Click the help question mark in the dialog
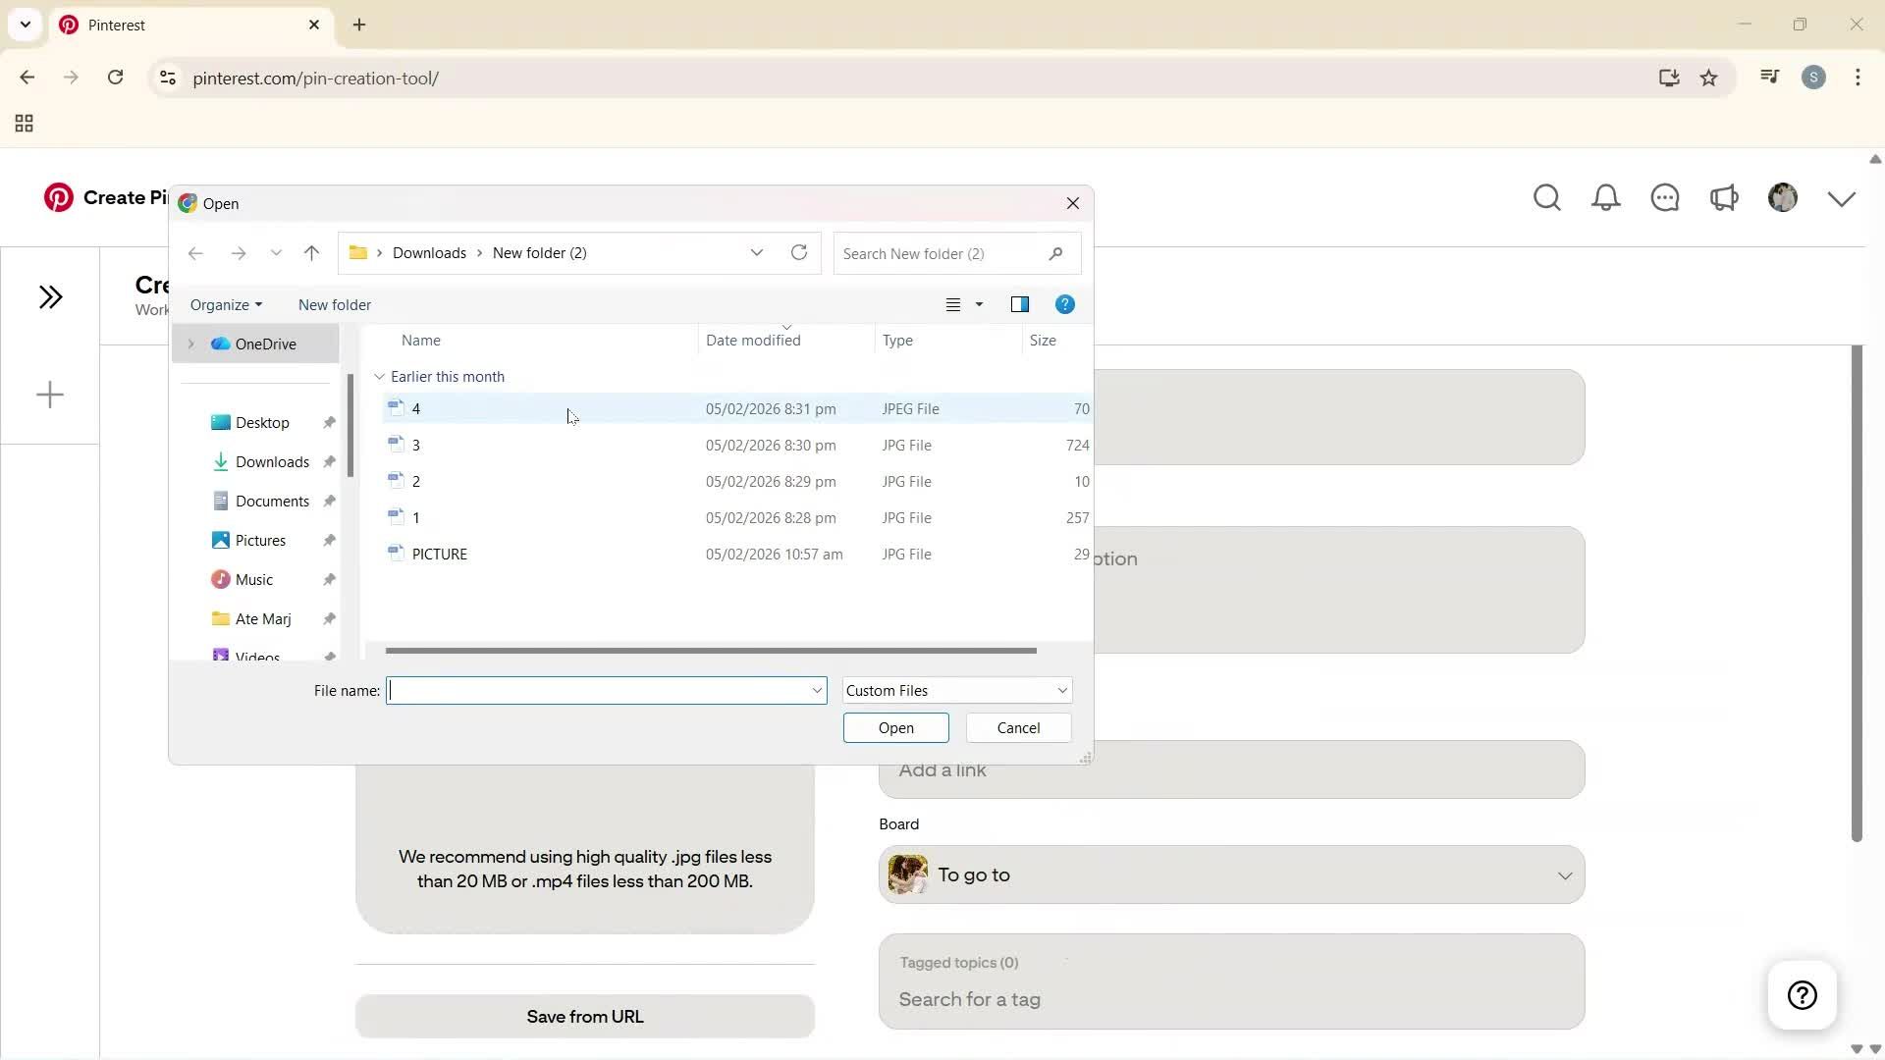Image resolution: width=1885 pixels, height=1060 pixels. pos(1064,304)
